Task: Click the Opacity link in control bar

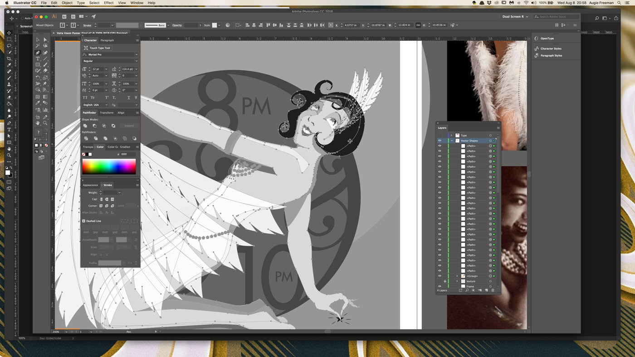Action: tap(178, 25)
